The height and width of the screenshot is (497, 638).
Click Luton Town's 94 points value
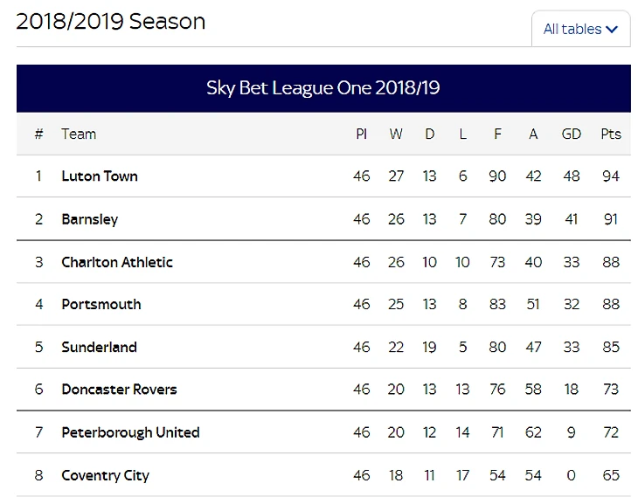tap(611, 176)
